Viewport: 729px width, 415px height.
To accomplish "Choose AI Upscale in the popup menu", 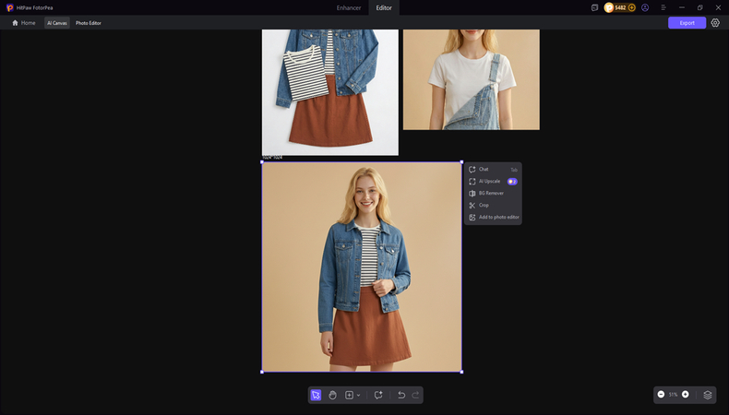I will (x=493, y=182).
